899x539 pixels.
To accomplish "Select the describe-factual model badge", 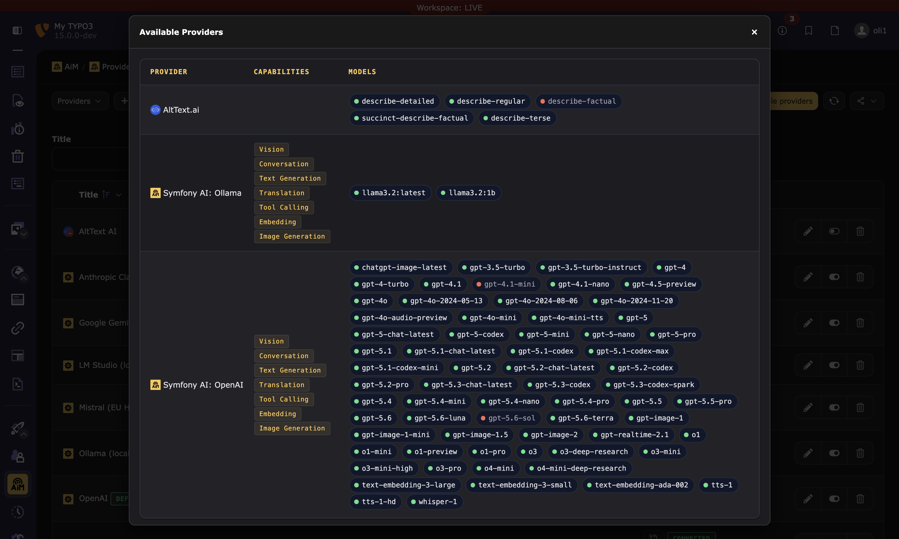I will tap(578, 101).
